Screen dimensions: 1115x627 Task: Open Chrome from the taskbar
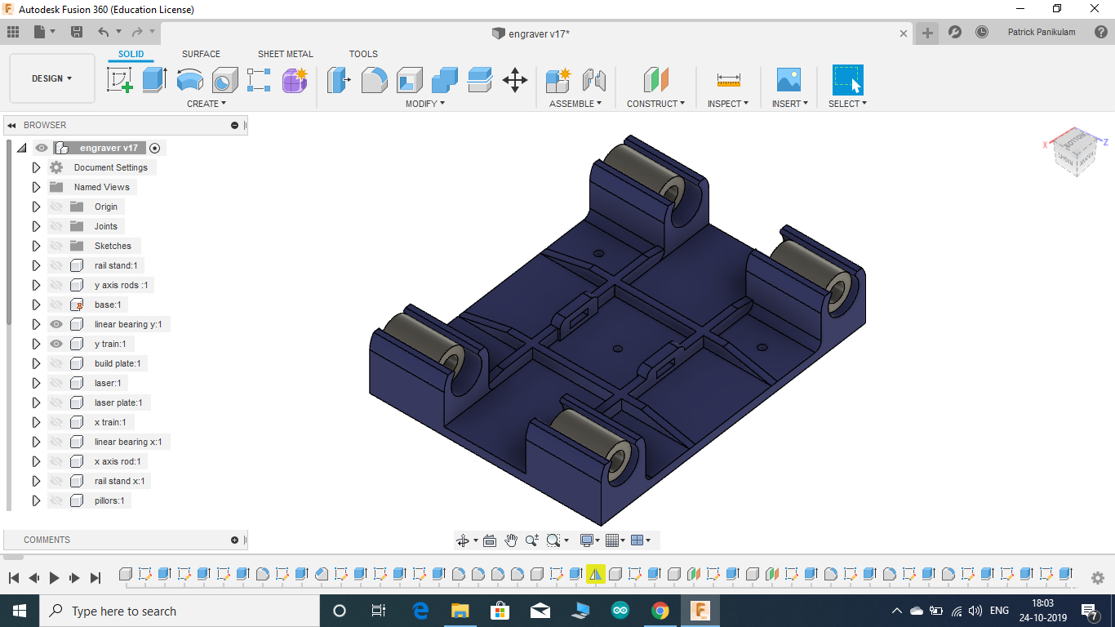(660, 610)
